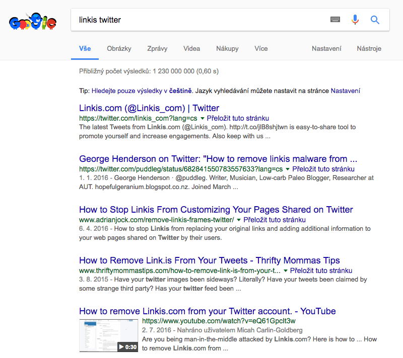Open Nastavení in the search toolbar
This screenshot has height=358, width=403.
point(326,49)
